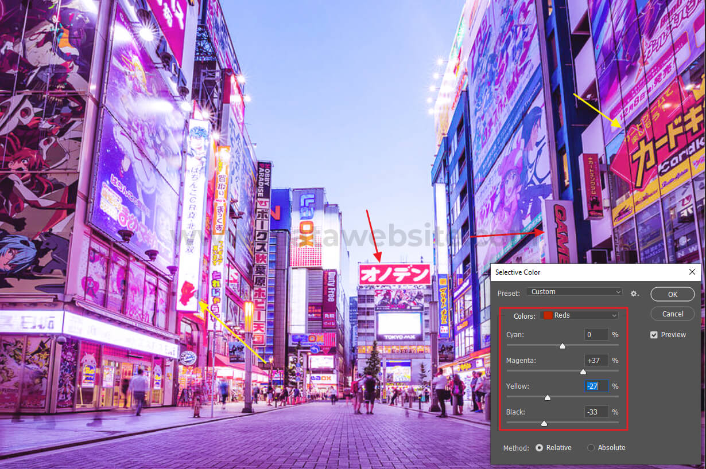Click the Magenta label in the dialog
The height and width of the screenshot is (469, 706).
521,360
